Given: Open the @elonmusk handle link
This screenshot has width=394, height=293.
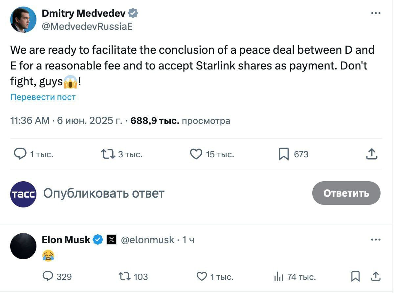Looking at the screenshot, I should pyautogui.click(x=147, y=240).
